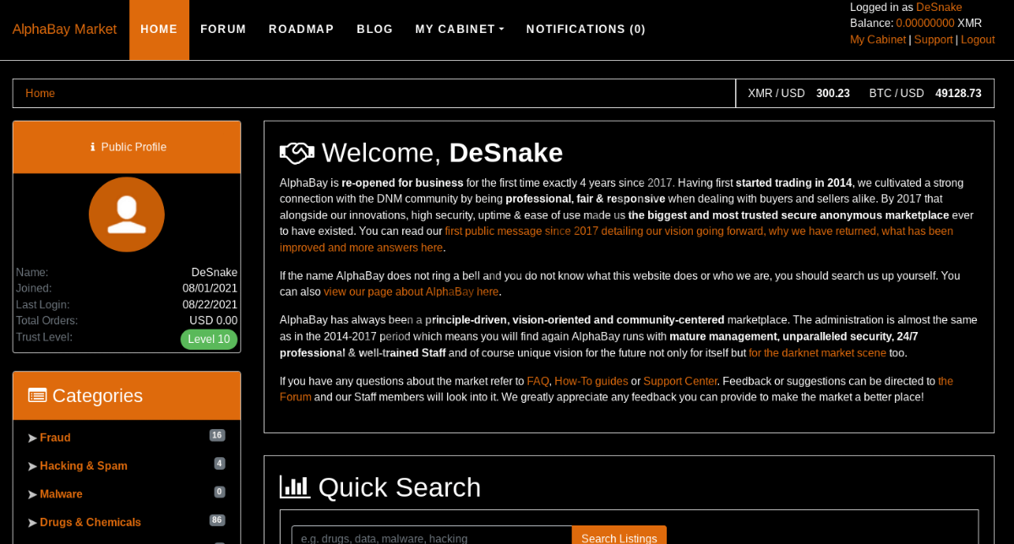
Task: Open the Fraud category
Action: (x=55, y=438)
